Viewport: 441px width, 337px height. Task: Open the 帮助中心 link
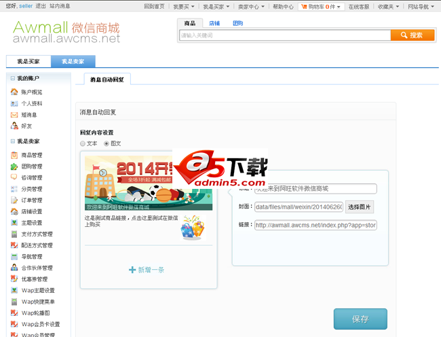tap(283, 7)
